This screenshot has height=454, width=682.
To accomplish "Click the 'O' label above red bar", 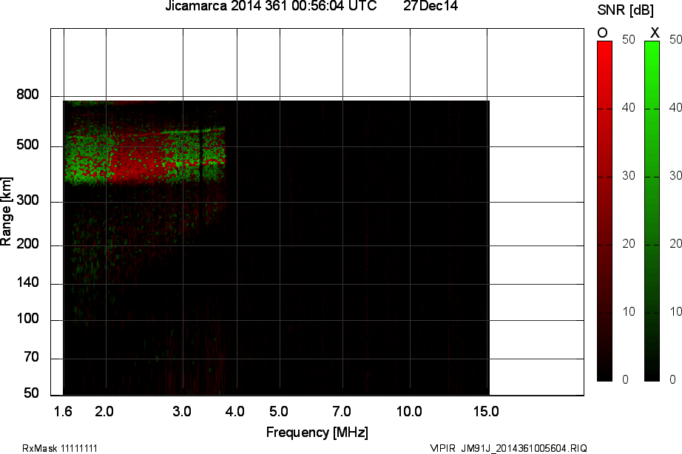I will coord(602,33).
